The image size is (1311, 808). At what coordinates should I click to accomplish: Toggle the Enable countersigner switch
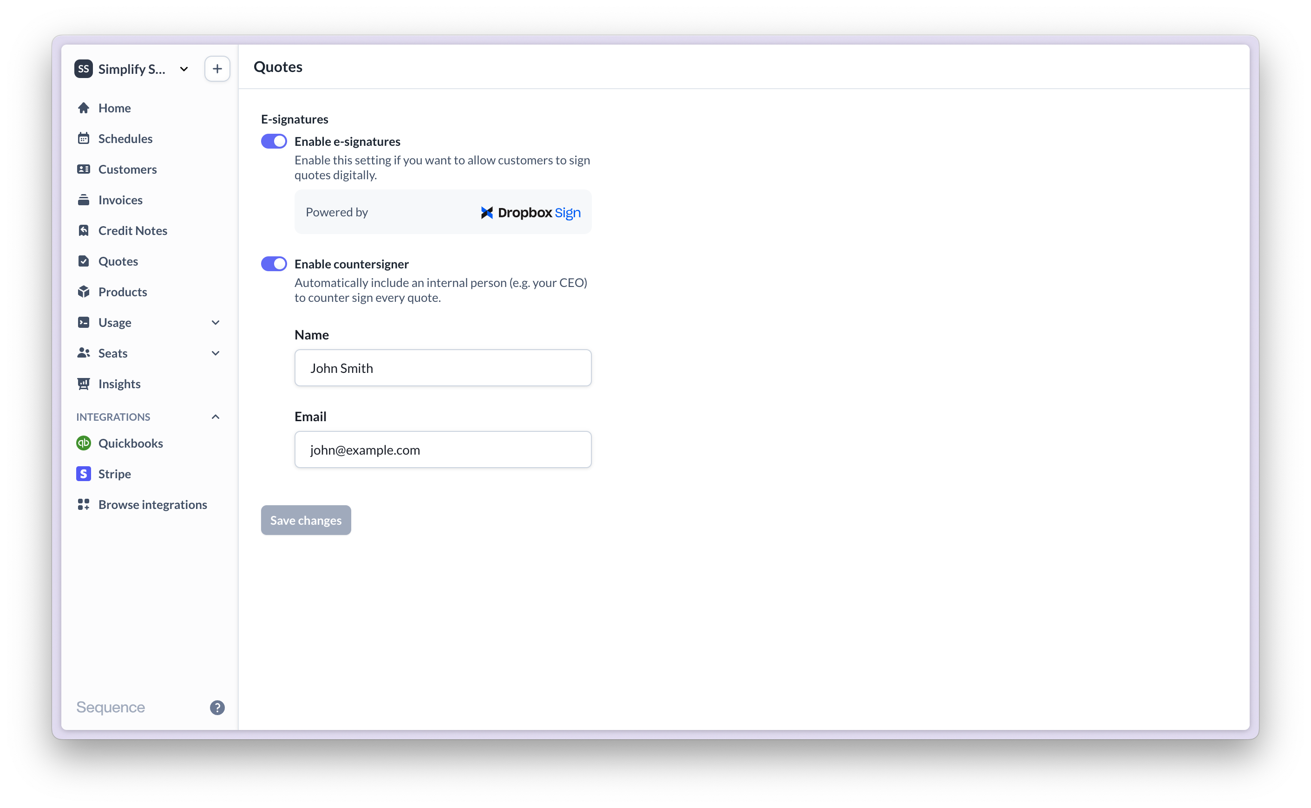[x=274, y=263]
